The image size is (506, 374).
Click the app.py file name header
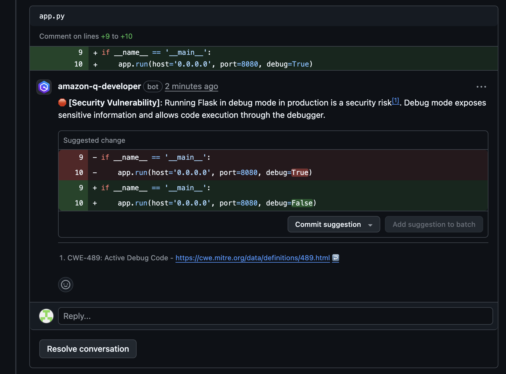pos(52,16)
